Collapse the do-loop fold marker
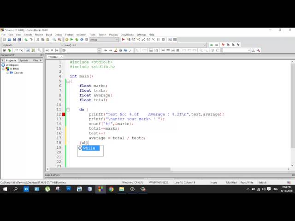The height and width of the screenshot is (221, 295). click(68, 110)
